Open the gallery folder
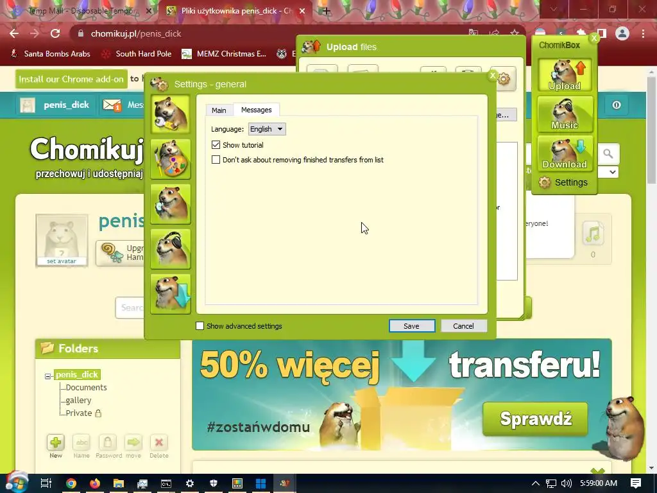 click(78, 401)
